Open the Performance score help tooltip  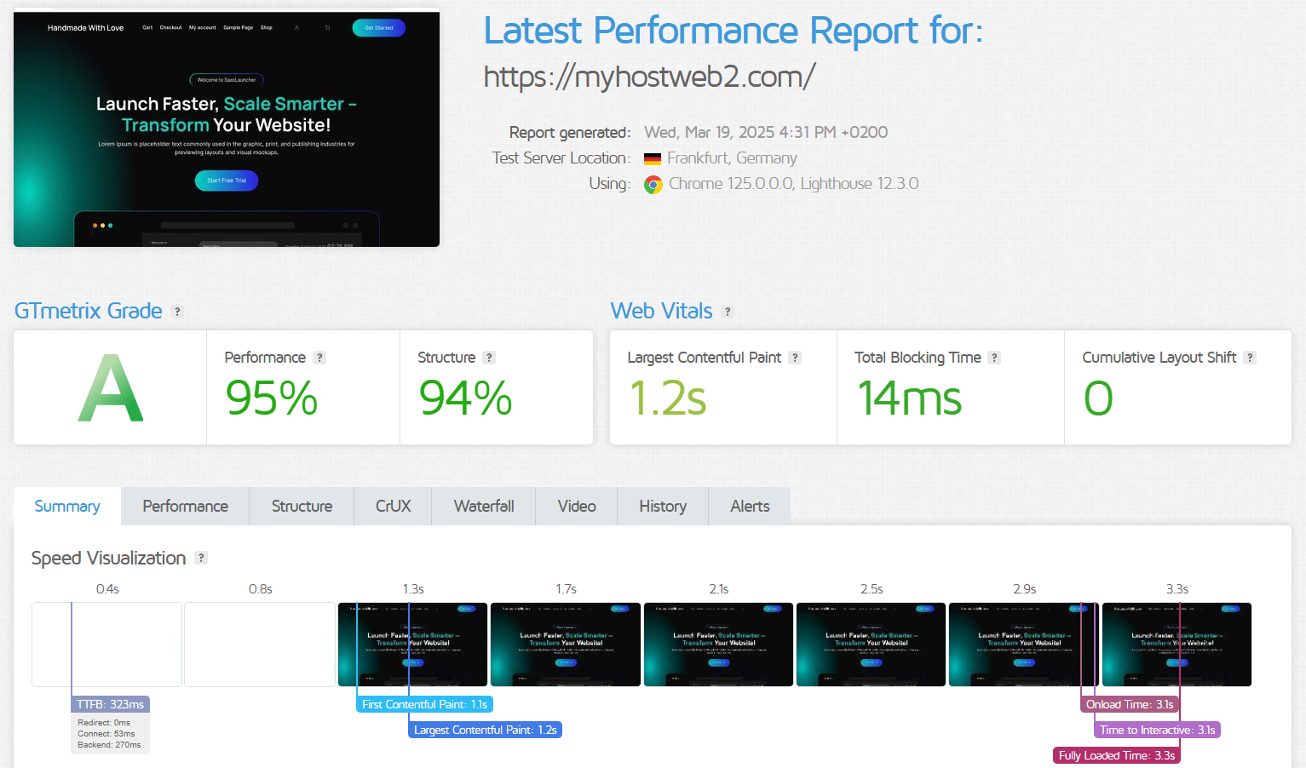[319, 358]
